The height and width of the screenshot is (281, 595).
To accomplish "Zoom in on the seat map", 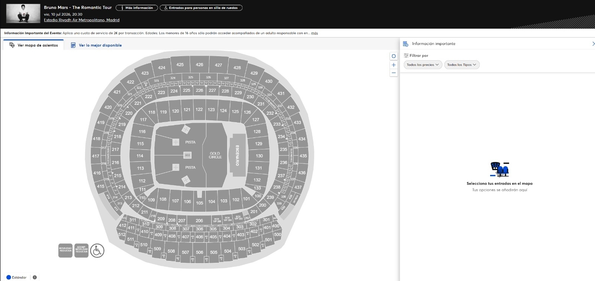I will click(x=393, y=65).
